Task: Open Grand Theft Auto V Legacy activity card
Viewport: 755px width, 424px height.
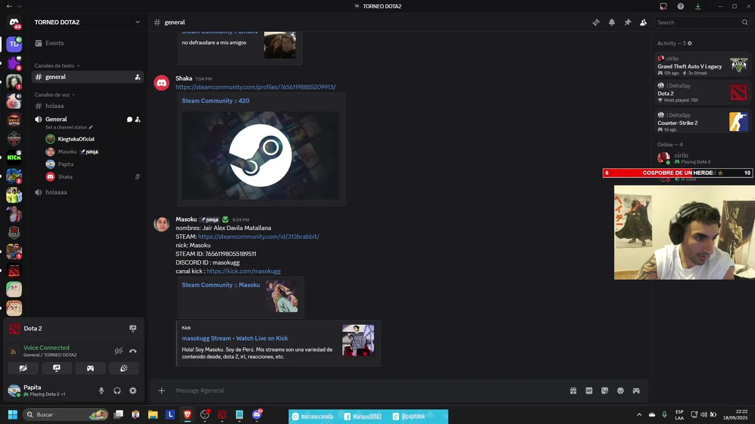Action: point(703,65)
